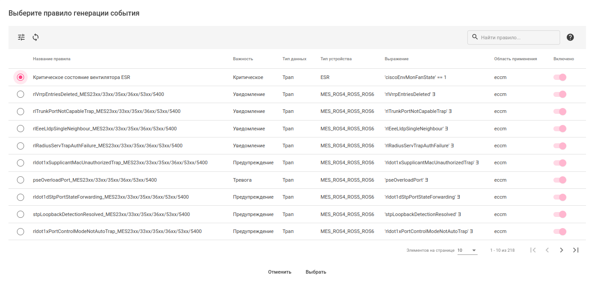Click the Выбрать button

click(316, 272)
